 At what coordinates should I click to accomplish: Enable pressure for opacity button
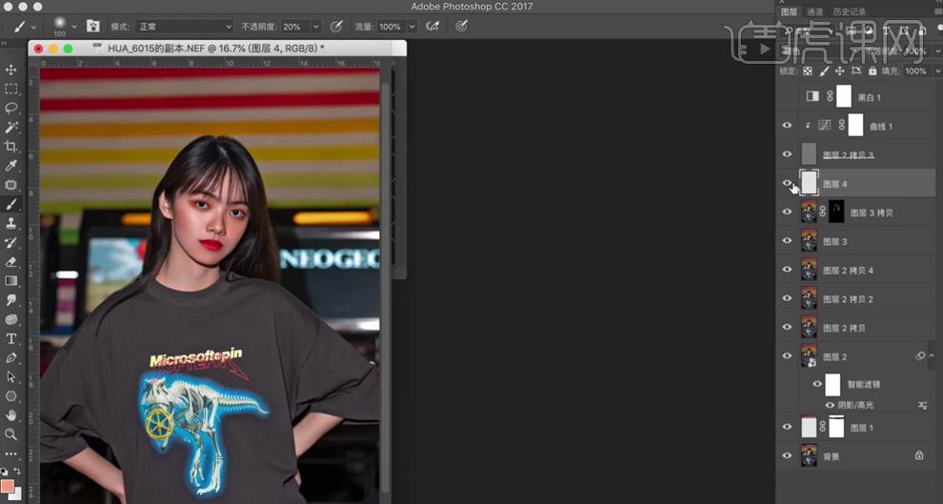[x=336, y=27]
